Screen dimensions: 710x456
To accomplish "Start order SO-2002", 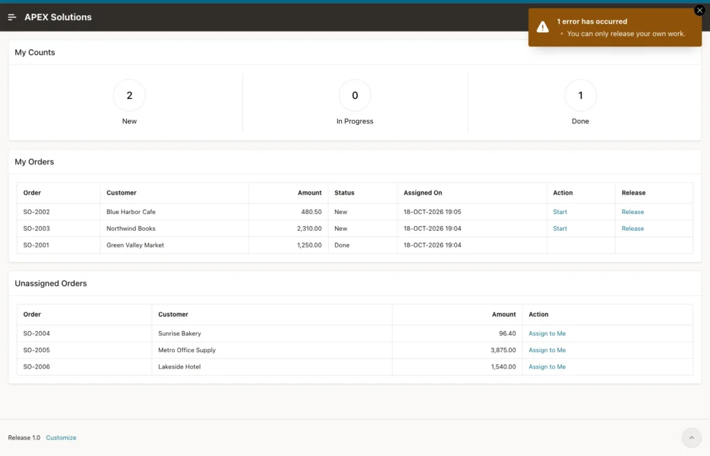I will tap(560, 212).
